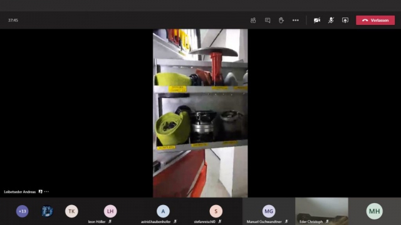401x225 pixels.
Task: Select Manuel Gschwandtner's MG tile
Action: point(269,211)
